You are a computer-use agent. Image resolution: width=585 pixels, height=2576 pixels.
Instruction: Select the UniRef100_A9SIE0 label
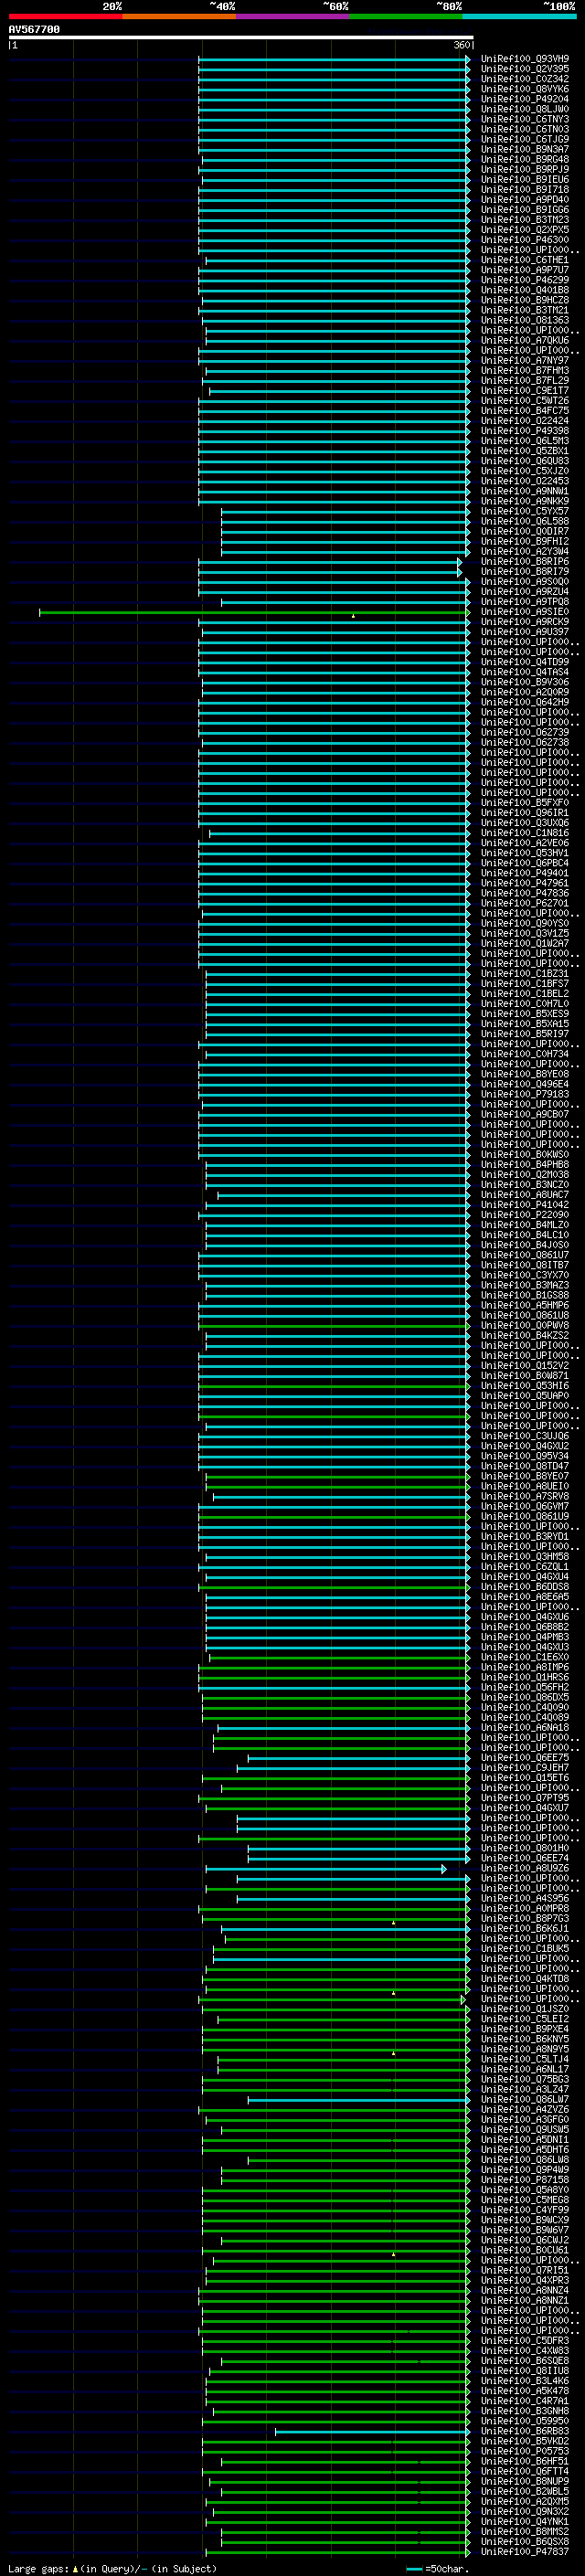pyautogui.click(x=525, y=612)
